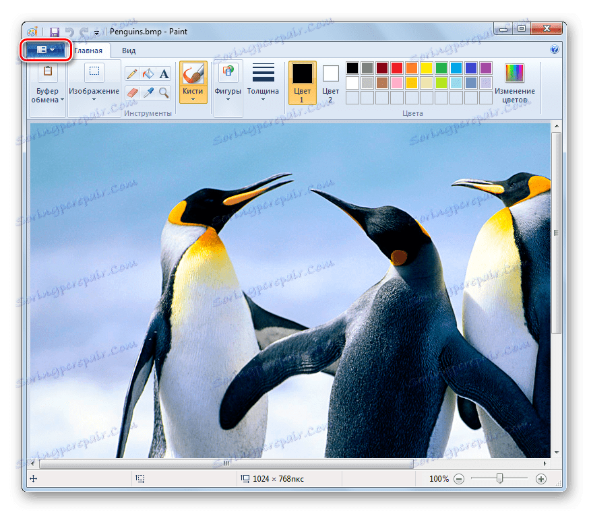The height and width of the screenshot is (514, 589).
Task: Pick the purple color swatch
Action: point(486,68)
